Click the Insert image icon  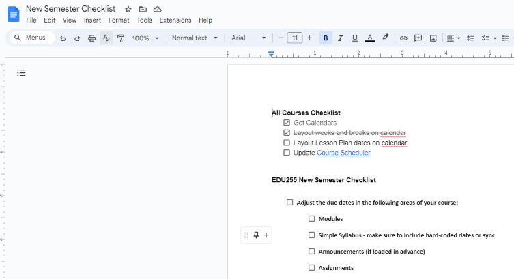point(433,38)
